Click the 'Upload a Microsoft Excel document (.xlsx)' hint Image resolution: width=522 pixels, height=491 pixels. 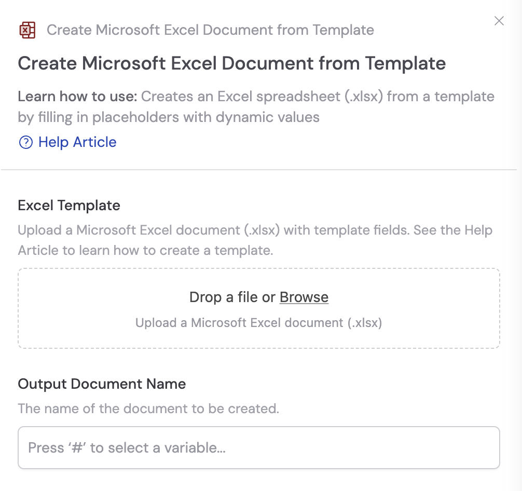point(259,323)
